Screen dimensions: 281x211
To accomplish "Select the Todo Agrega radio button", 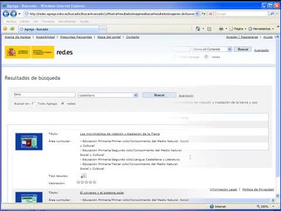I will tap(33, 104).
